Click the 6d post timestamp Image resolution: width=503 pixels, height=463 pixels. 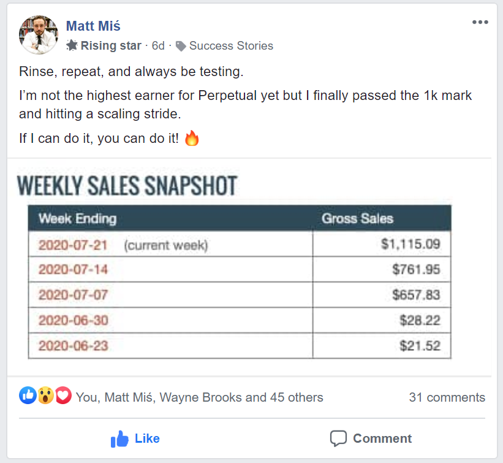click(x=158, y=45)
